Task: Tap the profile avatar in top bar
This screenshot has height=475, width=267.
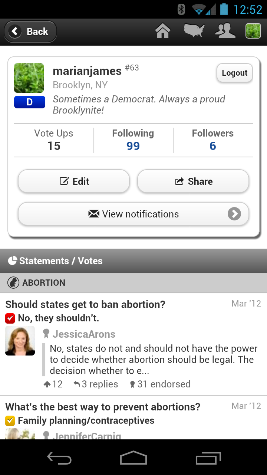Action: pyautogui.click(x=253, y=31)
